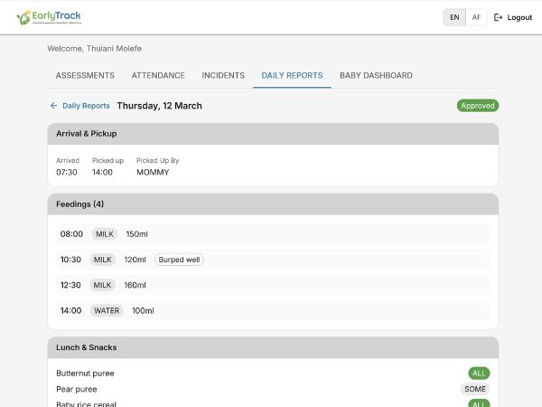The width and height of the screenshot is (542, 407).
Task: Click the 08:00 feeding time
Action: point(71,234)
